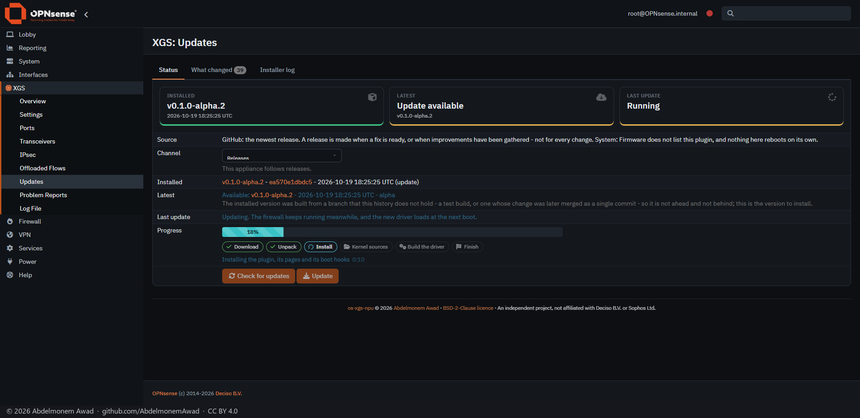860x418 pixels.
Task: Click the Interfaces network icon
Action: [10, 75]
